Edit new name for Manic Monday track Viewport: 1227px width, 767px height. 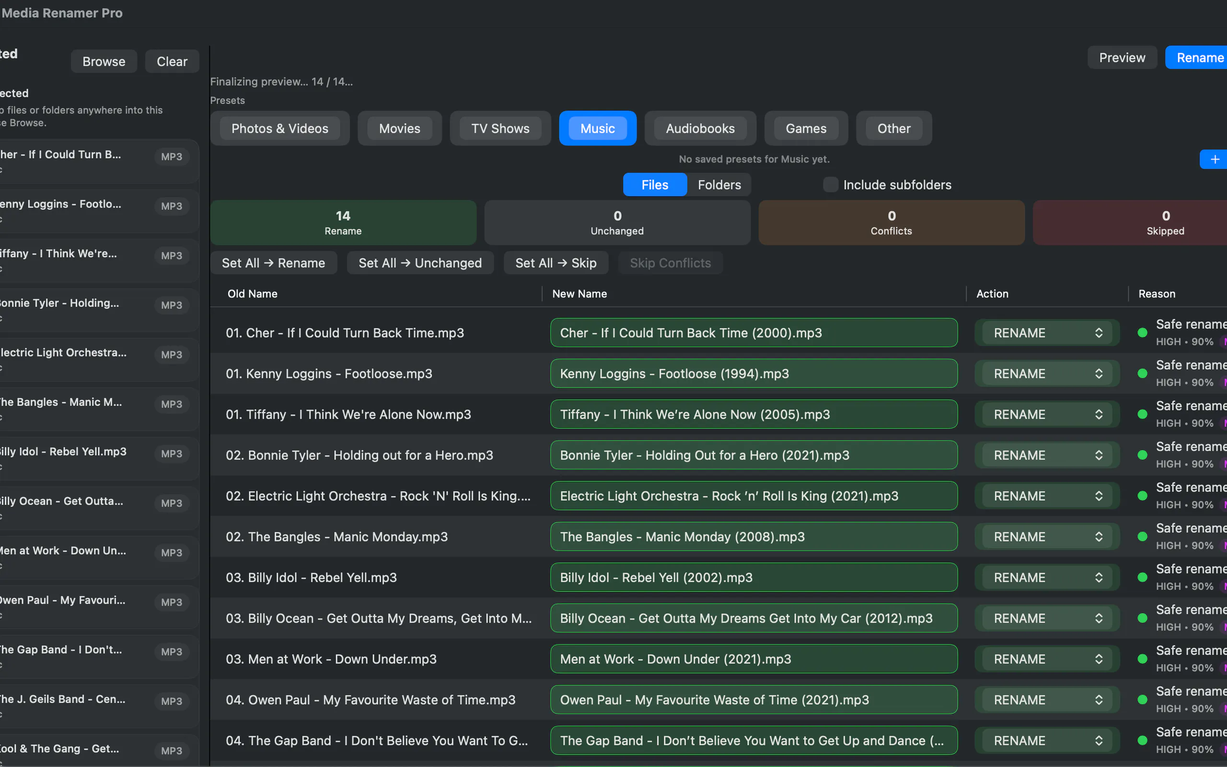(x=754, y=537)
